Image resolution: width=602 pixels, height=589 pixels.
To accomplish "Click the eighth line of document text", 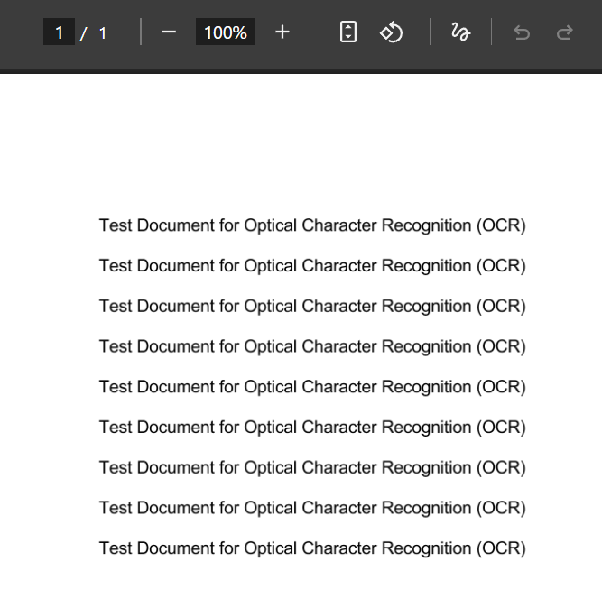I will coord(311,508).
